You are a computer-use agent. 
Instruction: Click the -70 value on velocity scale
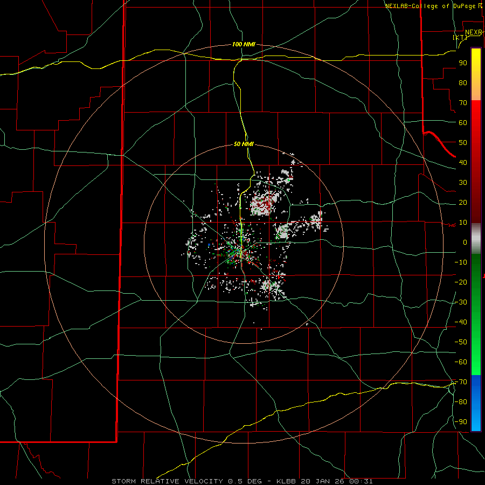pos(461,382)
